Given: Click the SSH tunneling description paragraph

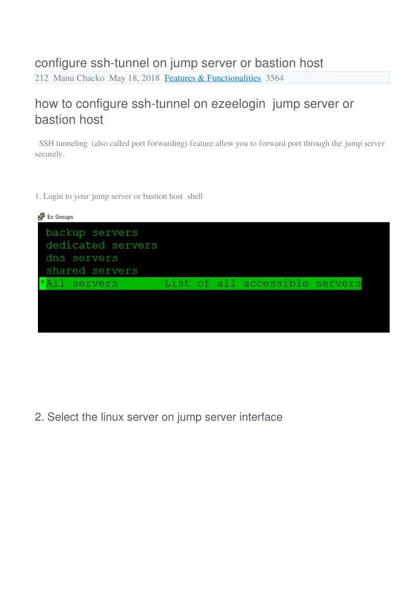Looking at the screenshot, I should pyautogui.click(x=209, y=148).
